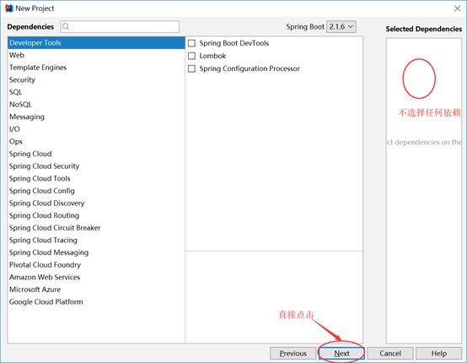The width and height of the screenshot is (467, 363).
Task: Choose the Spring Cloud category
Action: coord(96,154)
